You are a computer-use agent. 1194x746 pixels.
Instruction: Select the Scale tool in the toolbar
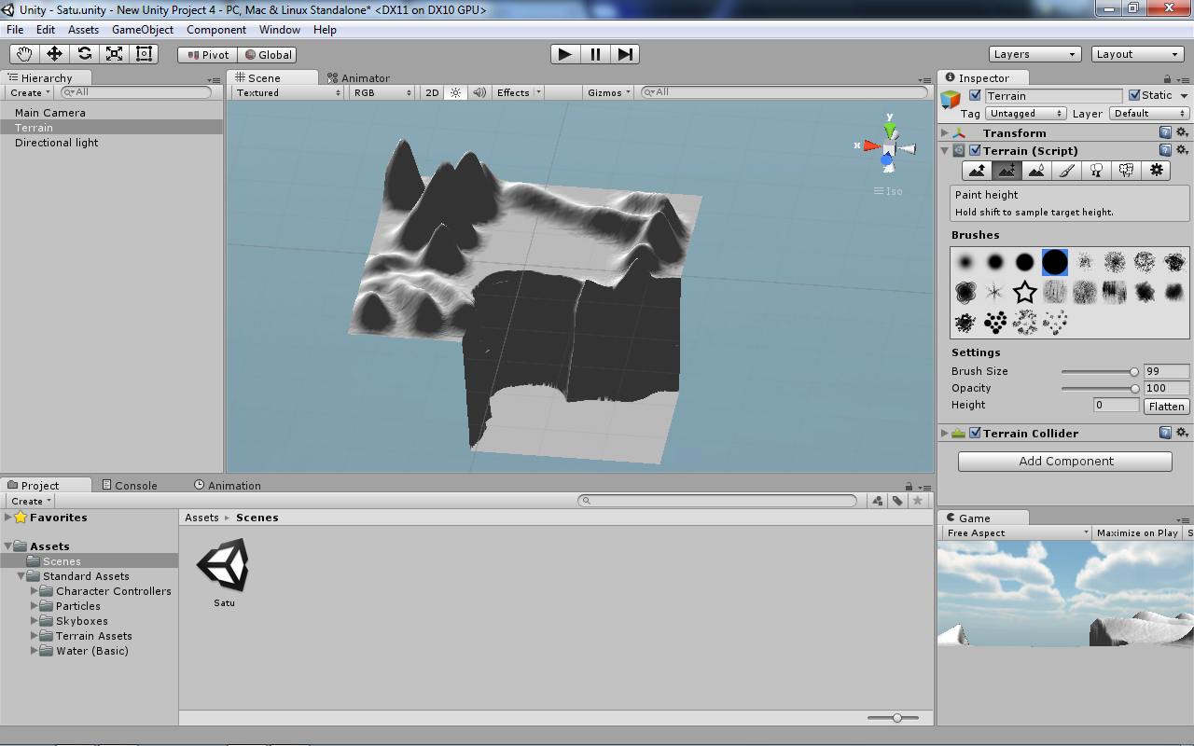(114, 54)
